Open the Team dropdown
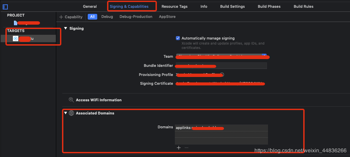 click(x=265, y=56)
